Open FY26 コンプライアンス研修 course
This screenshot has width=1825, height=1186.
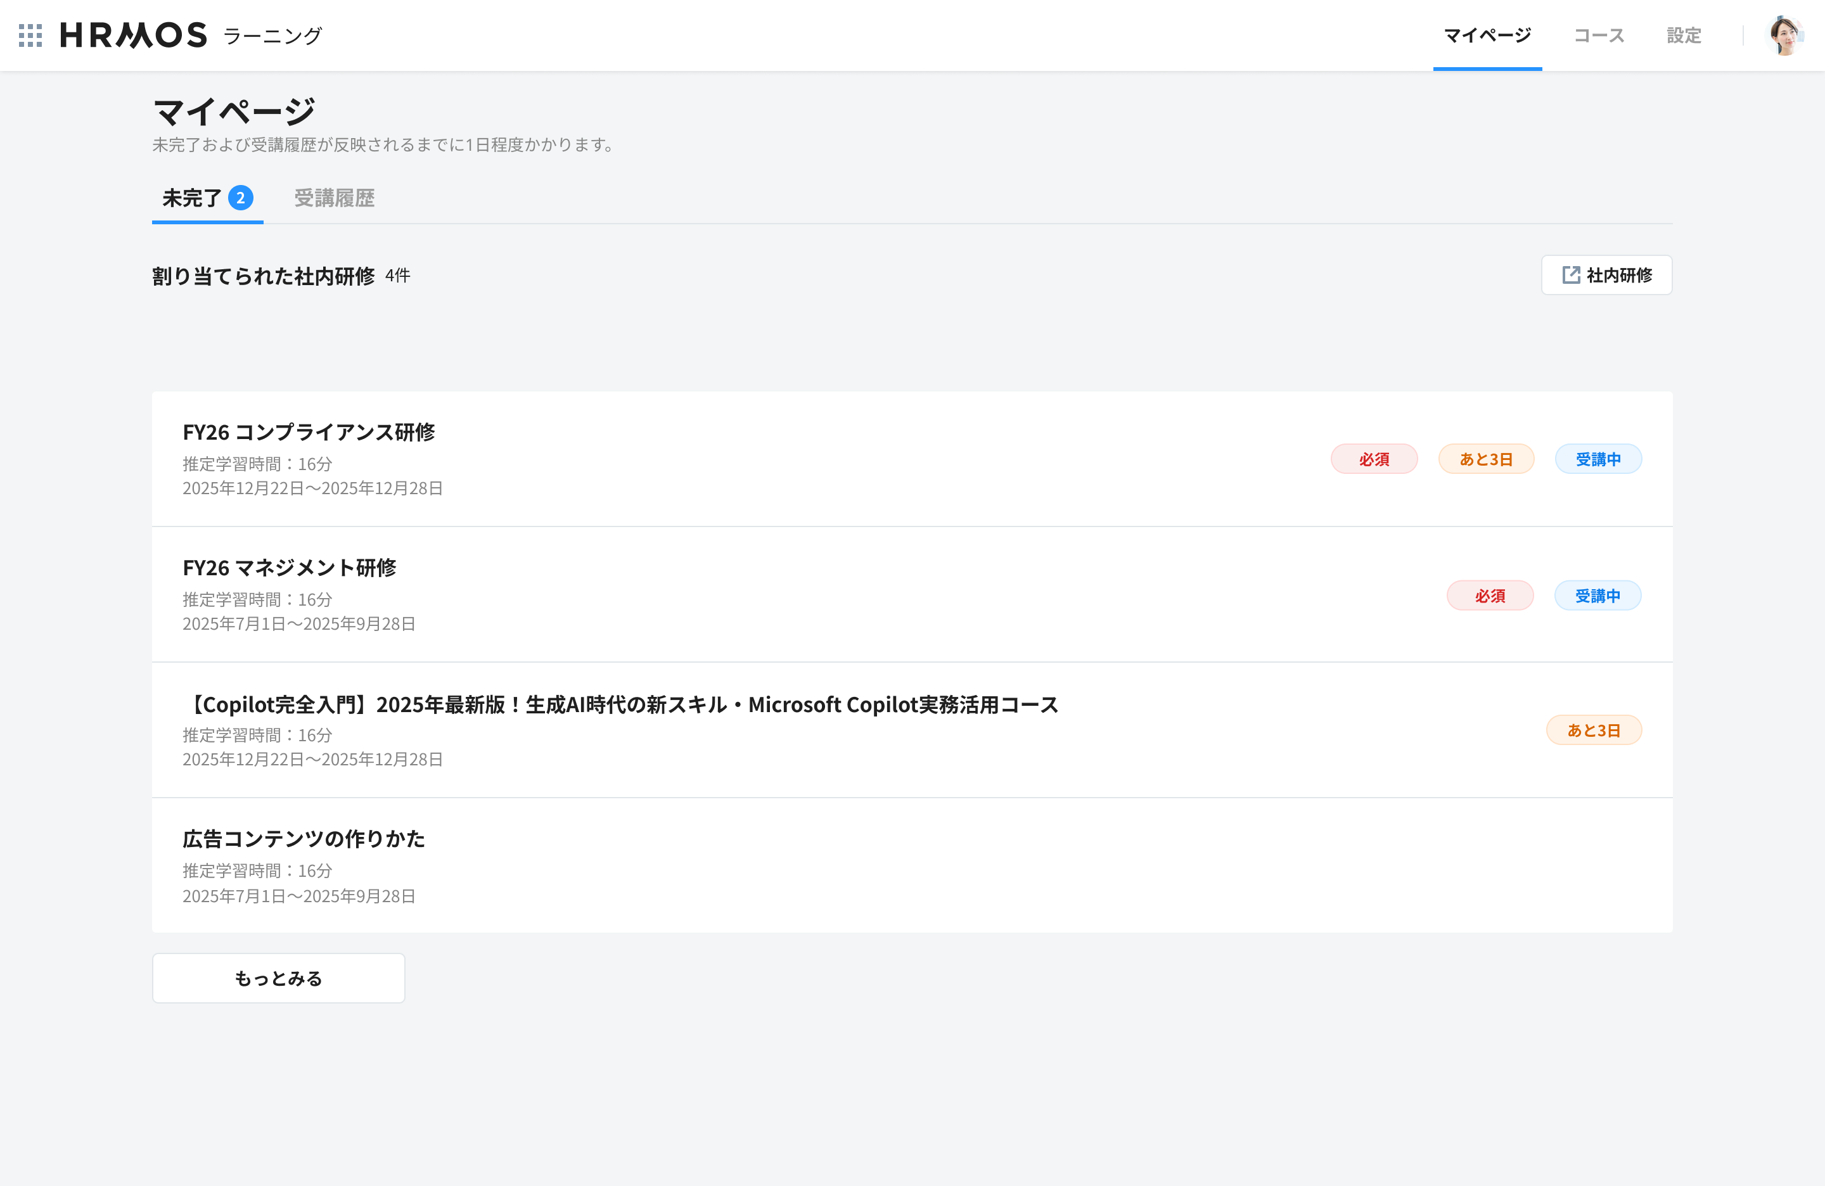click(x=308, y=432)
